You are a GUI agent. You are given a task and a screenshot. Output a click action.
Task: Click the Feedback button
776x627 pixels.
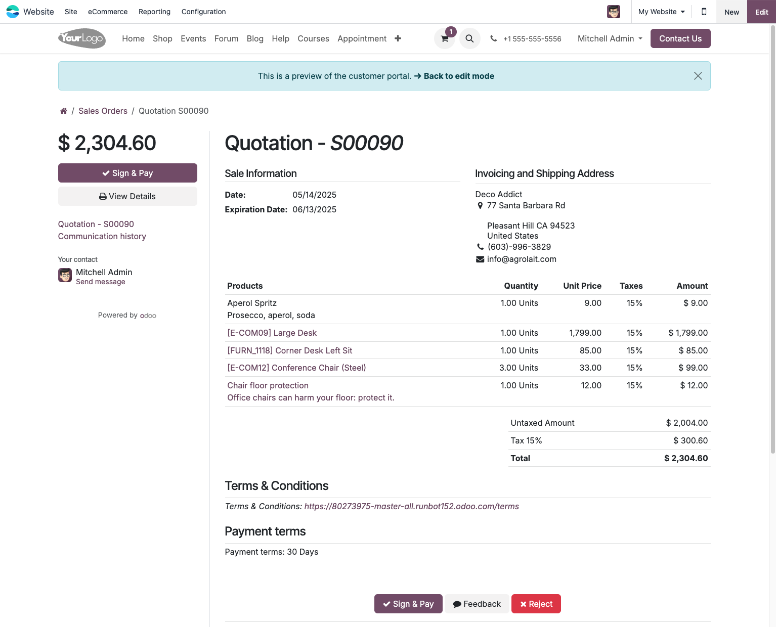[x=477, y=604]
